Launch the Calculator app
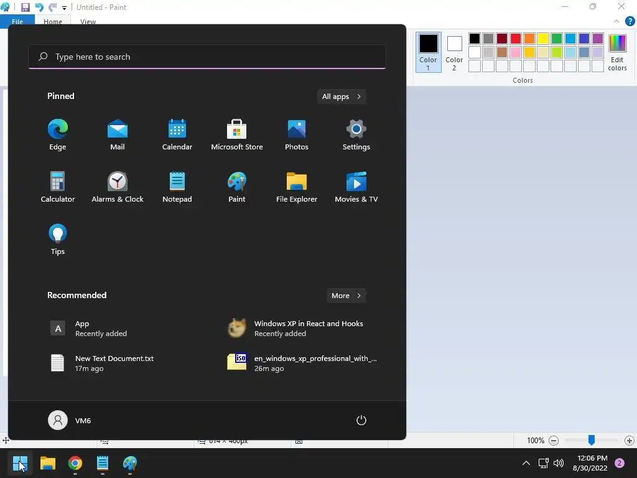Image resolution: width=637 pixels, height=478 pixels. [x=58, y=187]
